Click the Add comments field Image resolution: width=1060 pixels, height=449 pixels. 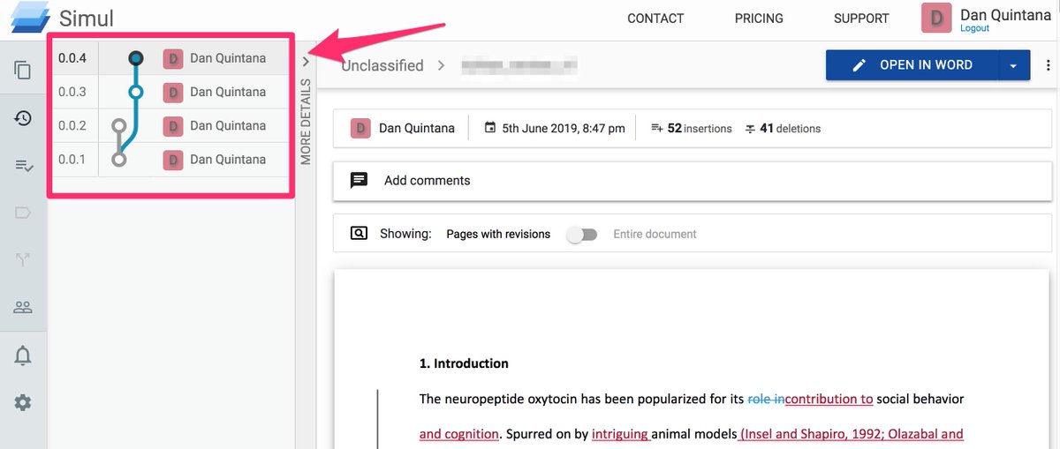692,180
